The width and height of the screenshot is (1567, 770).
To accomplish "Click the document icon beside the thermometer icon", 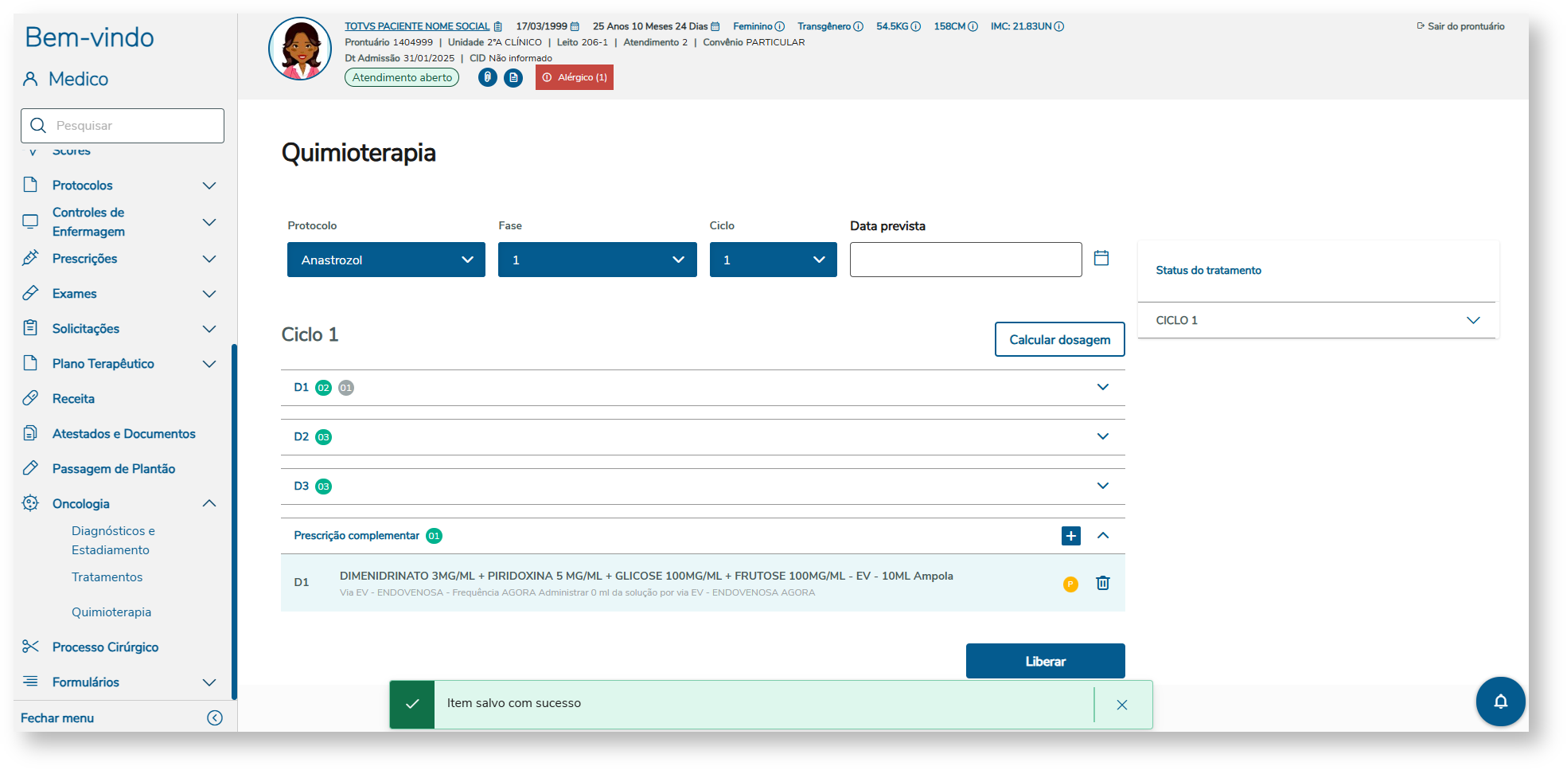I will 513,77.
